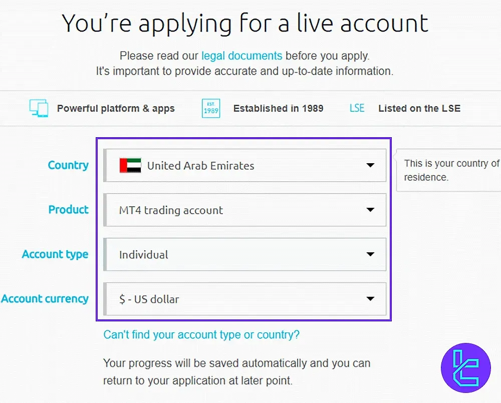501x403 pixels.
Task: Click the purple logo in the bottom-right corner
Action: [466, 368]
